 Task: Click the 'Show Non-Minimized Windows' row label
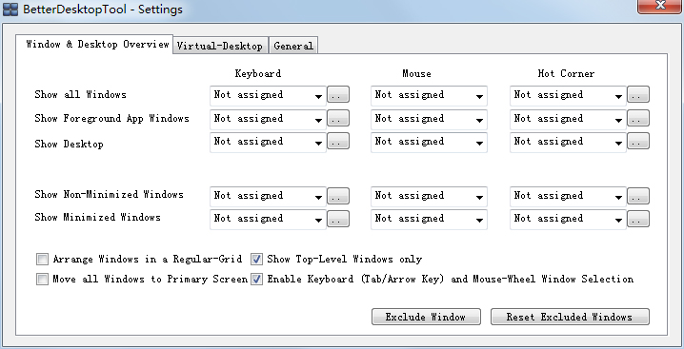click(x=109, y=194)
